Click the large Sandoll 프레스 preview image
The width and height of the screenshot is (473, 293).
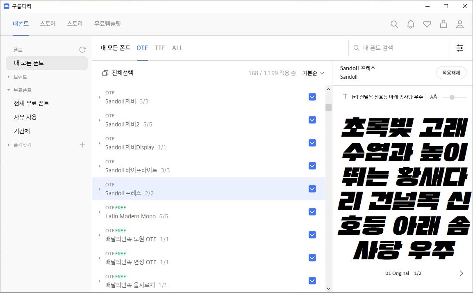tap(404, 189)
